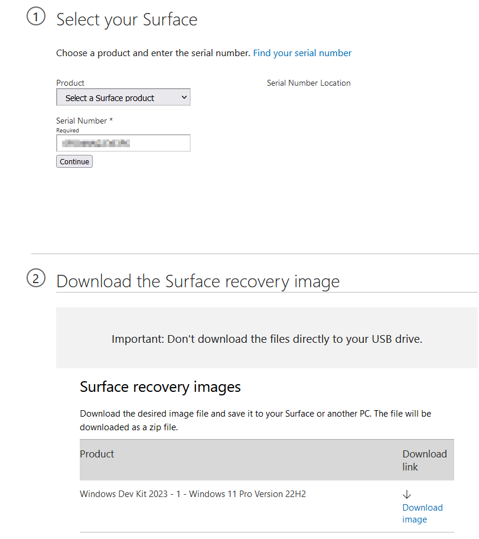
Task: Click the Serial Number Location label
Action: 308,83
